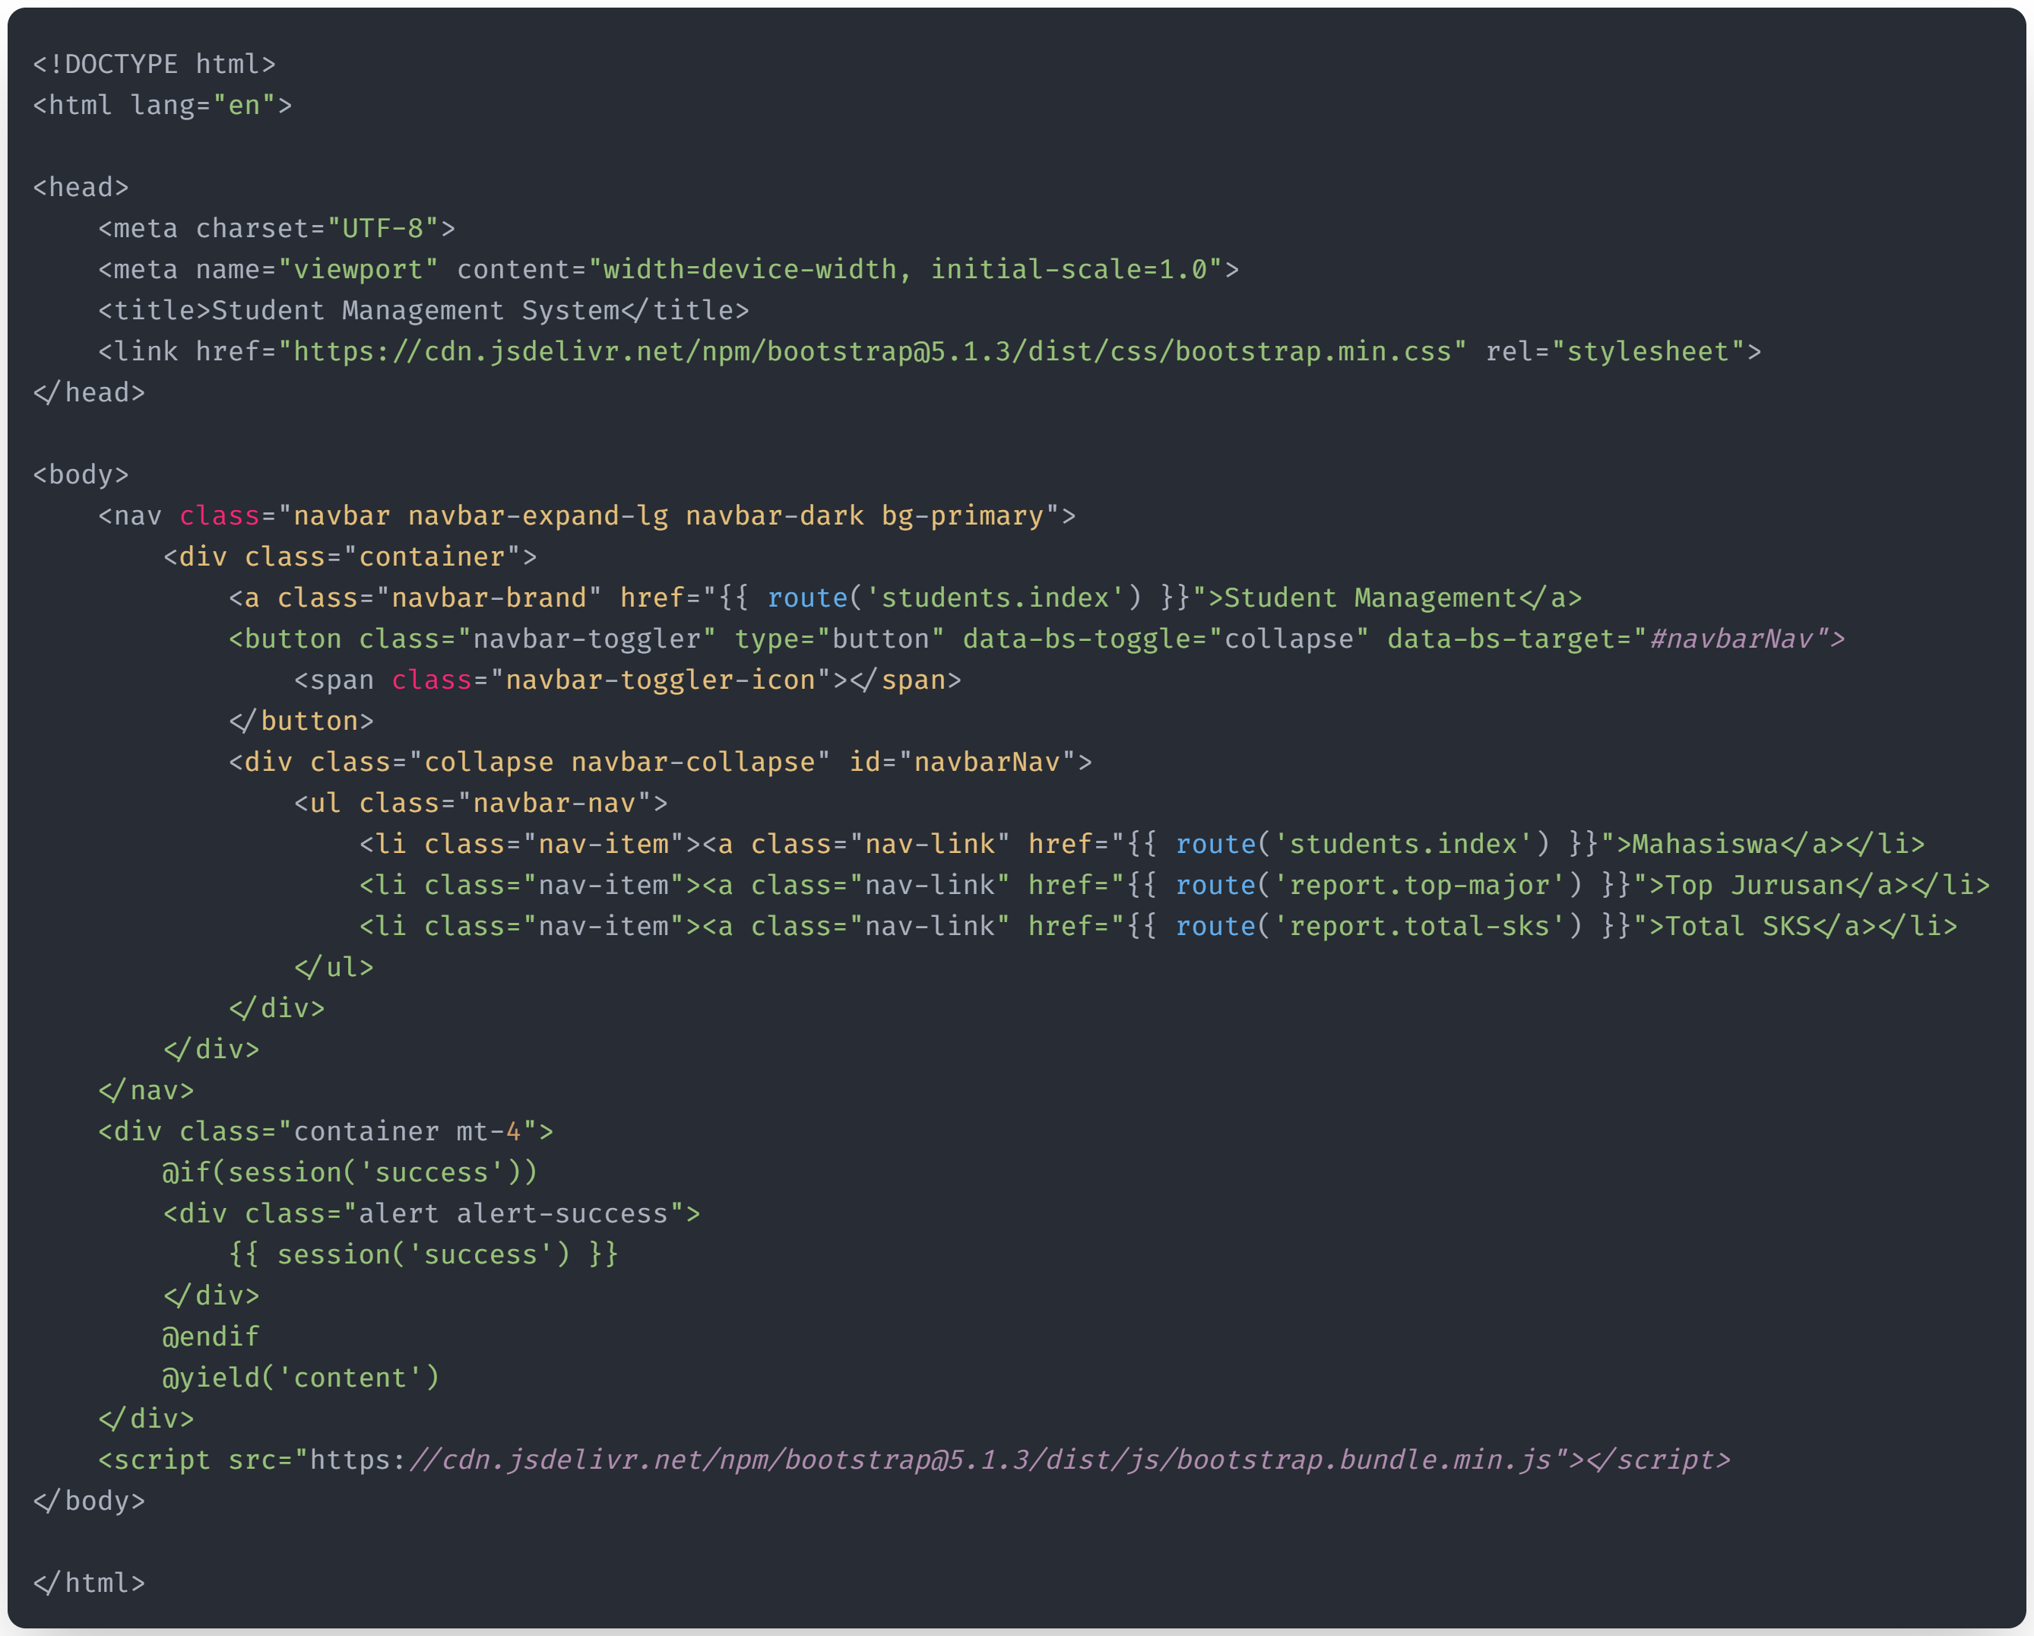The width and height of the screenshot is (2034, 1636).
Task: Click data-bs-toggle="collapse" attribute
Action: coord(1166,639)
